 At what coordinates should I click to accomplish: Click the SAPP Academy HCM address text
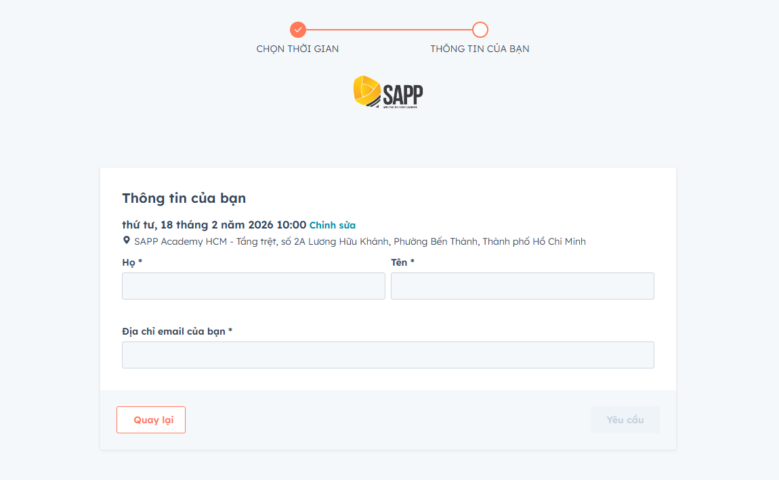click(360, 241)
